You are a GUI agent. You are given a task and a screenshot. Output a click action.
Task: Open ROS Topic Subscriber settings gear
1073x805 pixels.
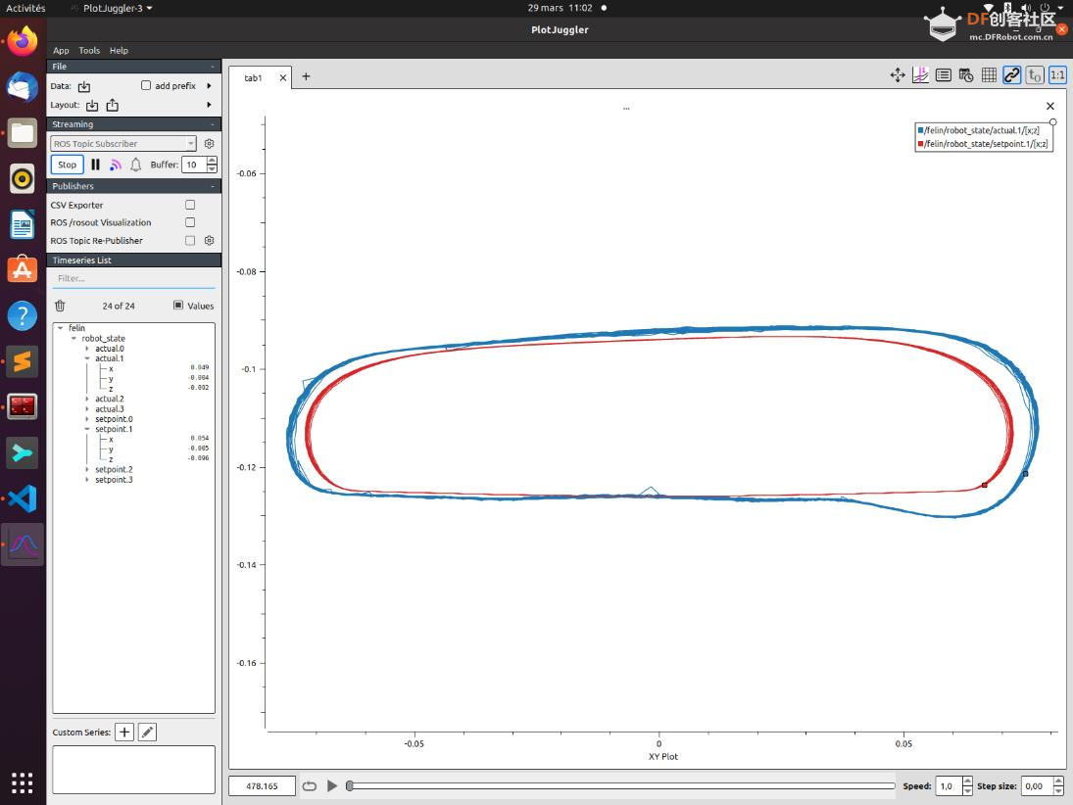click(x=210, y=144)
